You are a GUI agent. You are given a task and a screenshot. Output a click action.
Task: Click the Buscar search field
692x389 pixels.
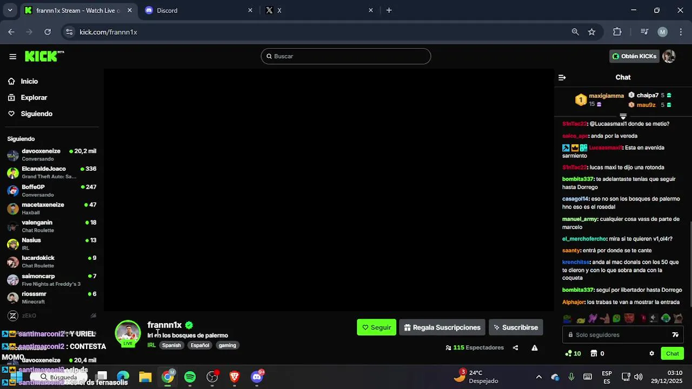coord(346,56)
